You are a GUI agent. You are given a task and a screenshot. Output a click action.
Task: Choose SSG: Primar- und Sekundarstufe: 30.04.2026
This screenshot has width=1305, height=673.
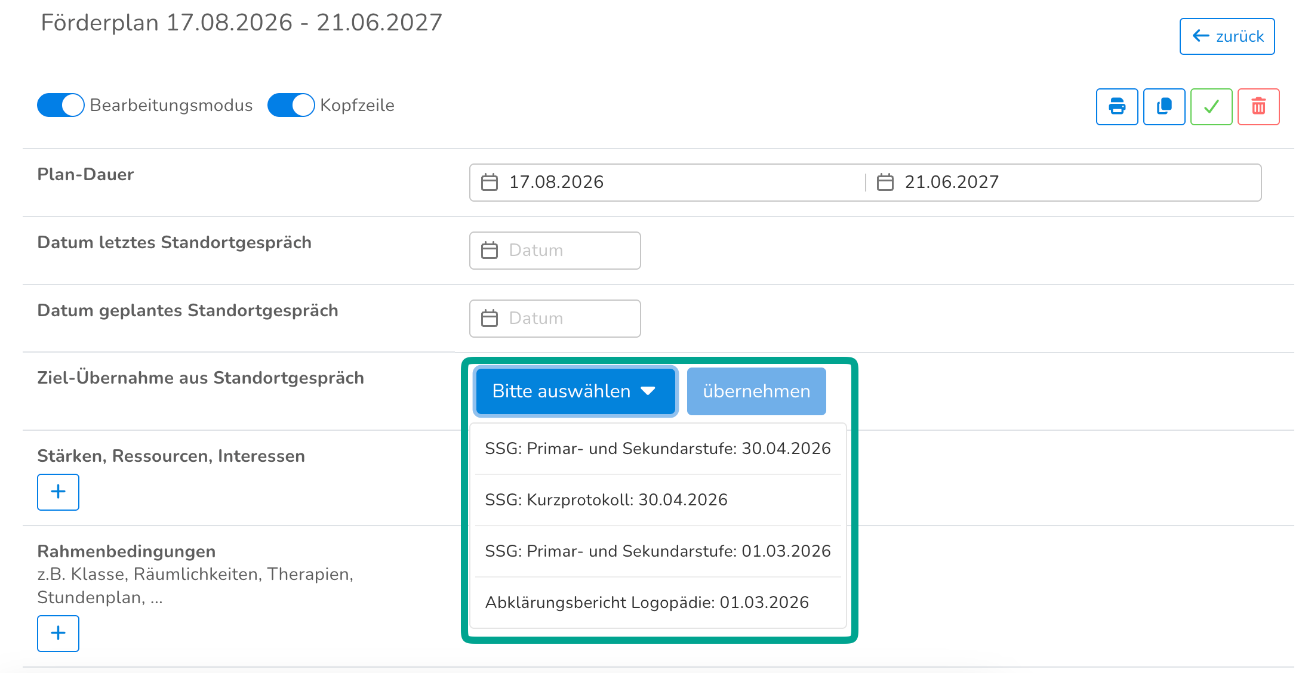click(x=657, y=448)
